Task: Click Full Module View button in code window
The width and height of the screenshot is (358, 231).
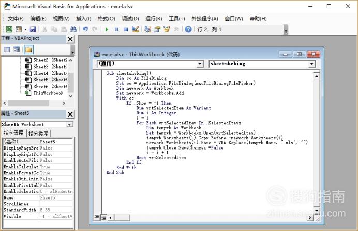Action: (103, 218)
